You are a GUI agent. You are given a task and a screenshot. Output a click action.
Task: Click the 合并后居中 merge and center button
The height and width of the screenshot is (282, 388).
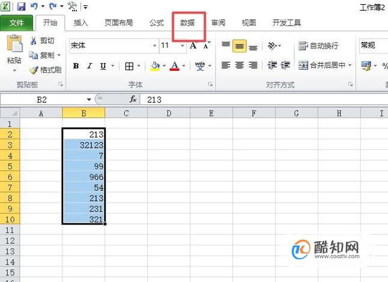coord(322,65)
